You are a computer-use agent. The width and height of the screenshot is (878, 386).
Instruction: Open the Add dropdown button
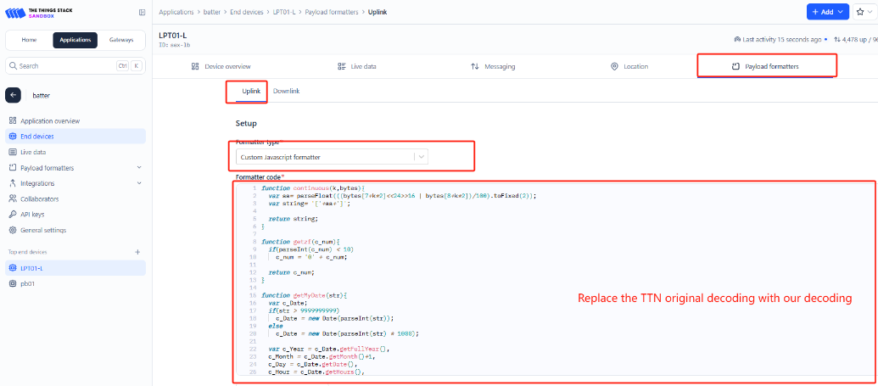pos(827,12)
